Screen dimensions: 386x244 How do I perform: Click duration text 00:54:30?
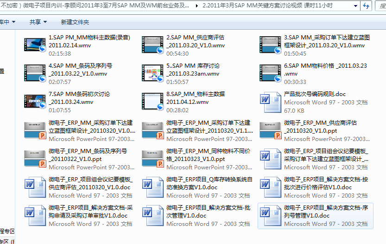177,54
